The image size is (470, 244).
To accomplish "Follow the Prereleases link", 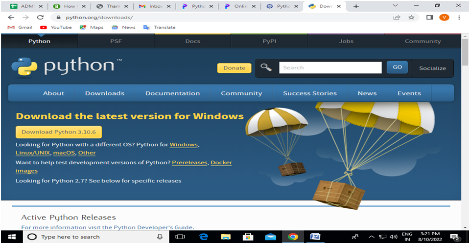I will pyautogui.click(x=190, y=162).
